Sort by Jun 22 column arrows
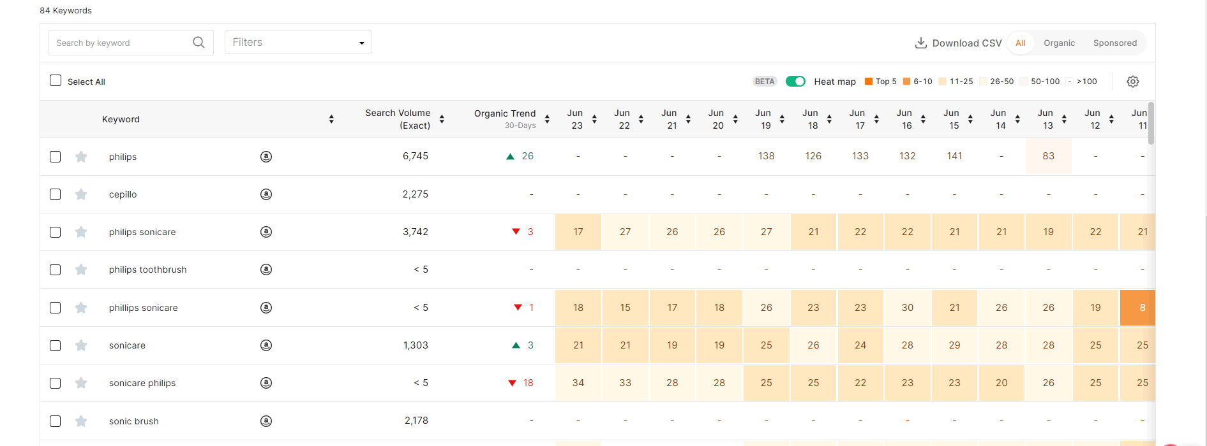Screen dimensions: 1207x446 [641, 119]
